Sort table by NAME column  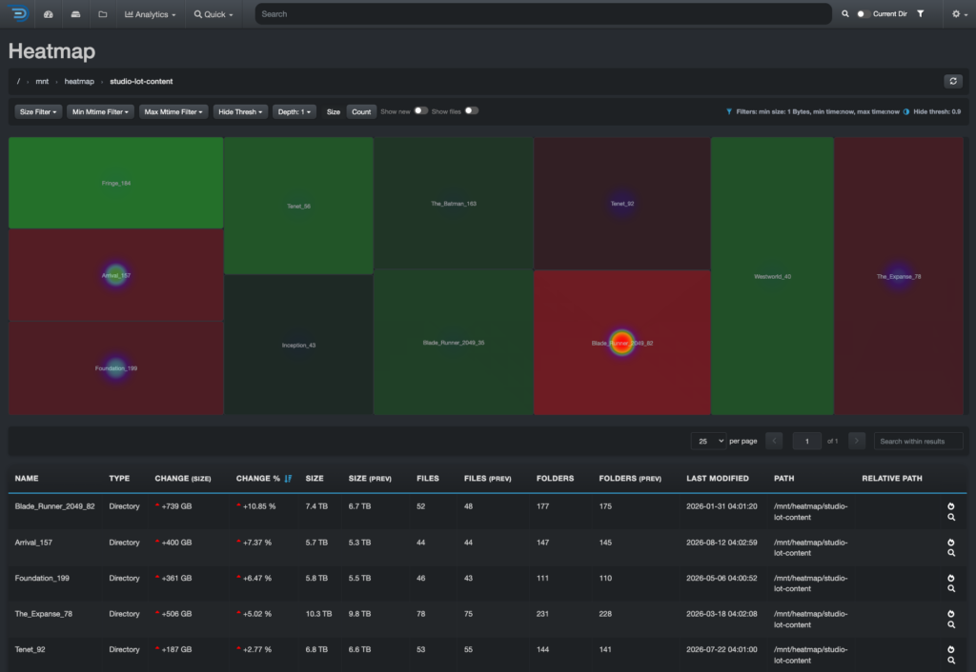tap(27, 479)
